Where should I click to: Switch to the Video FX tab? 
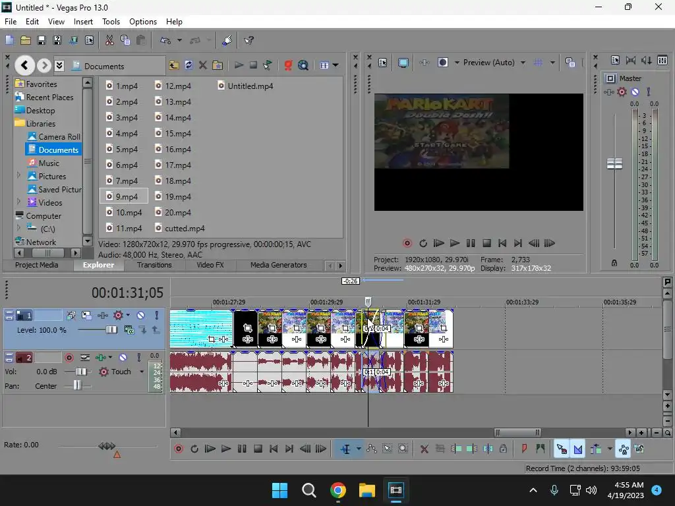click(210, 265)
